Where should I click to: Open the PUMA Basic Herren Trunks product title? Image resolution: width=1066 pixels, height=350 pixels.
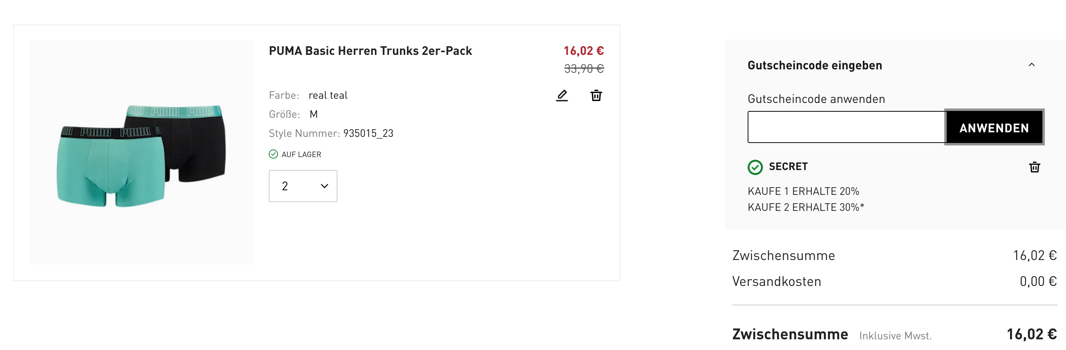[x=370, y=51]
